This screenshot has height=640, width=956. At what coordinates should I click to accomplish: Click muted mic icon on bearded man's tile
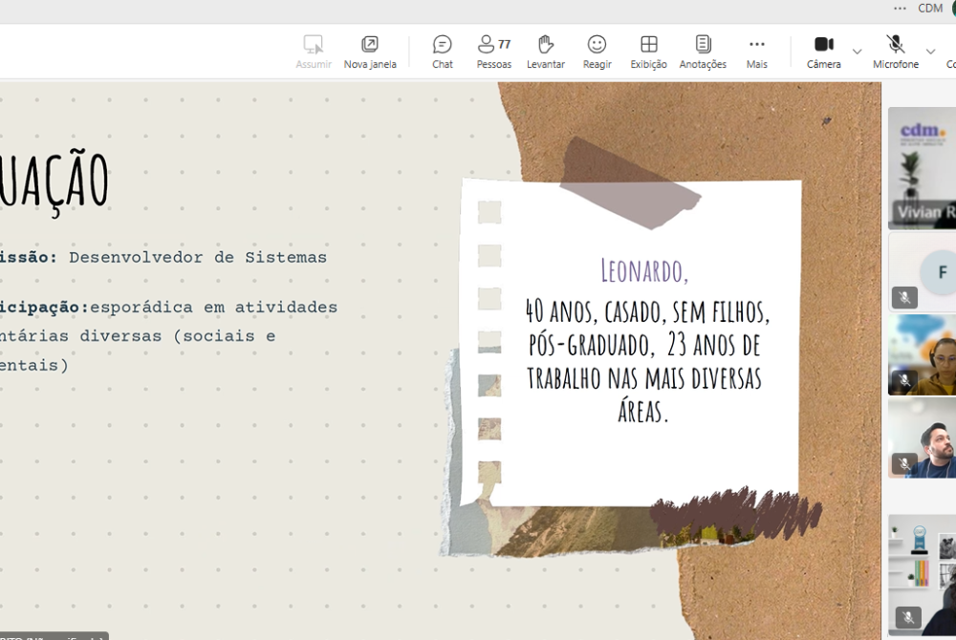coord(904,464)
